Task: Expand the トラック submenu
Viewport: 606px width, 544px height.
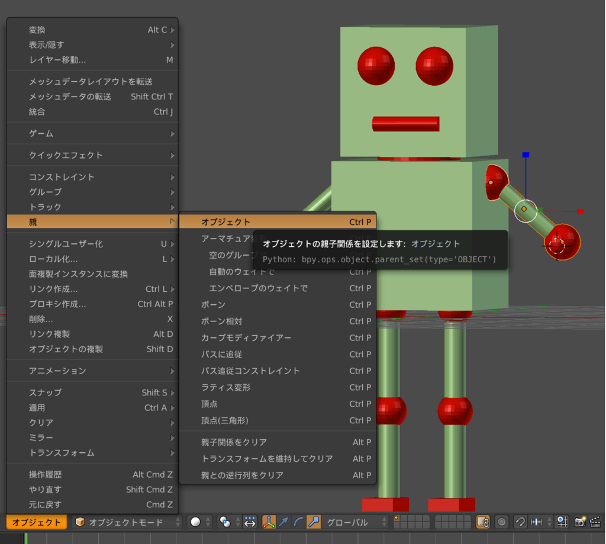Action: [92, 207]
